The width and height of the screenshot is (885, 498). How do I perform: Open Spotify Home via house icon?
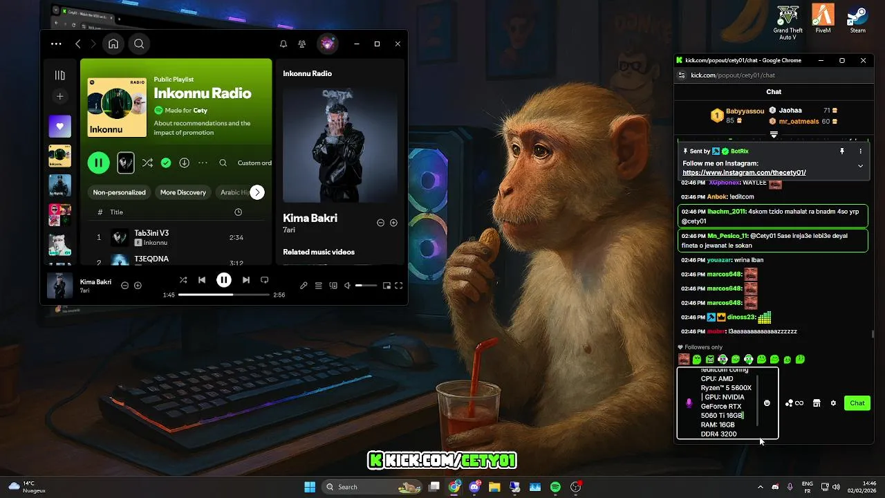(113, 44)
